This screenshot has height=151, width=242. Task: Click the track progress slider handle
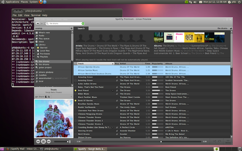point(161,142)
